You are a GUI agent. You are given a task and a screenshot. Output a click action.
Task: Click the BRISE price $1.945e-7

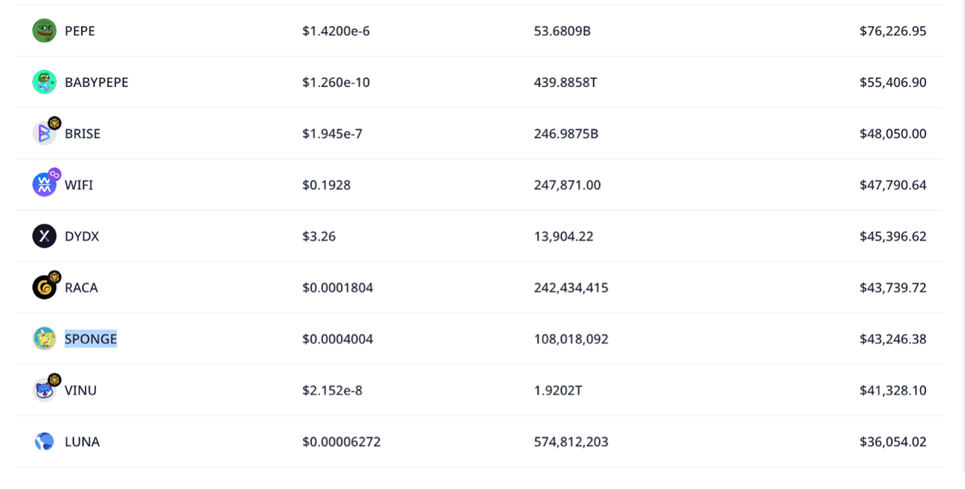click(x=332, y=134)
